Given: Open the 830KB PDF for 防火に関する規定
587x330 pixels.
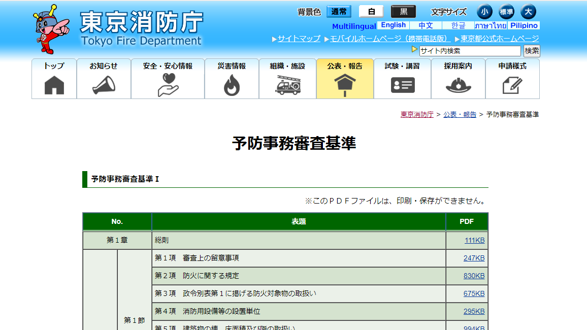Looking at the screenshot, I should (474, 276).
